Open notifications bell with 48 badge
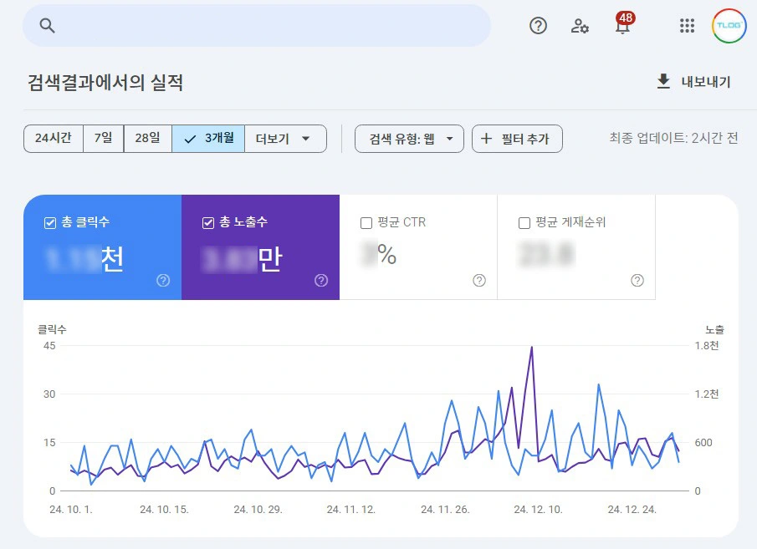The image size is (757, 549). point(622,26)
